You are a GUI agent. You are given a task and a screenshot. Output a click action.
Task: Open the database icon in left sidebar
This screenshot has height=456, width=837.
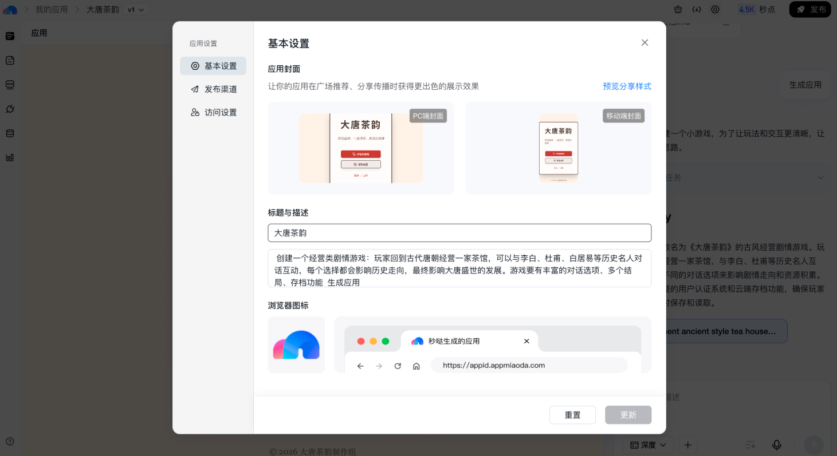click(10, 133)
